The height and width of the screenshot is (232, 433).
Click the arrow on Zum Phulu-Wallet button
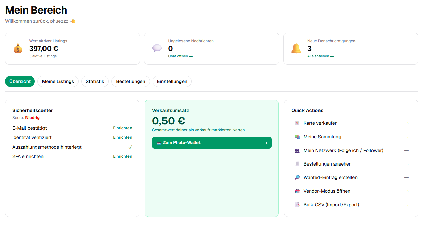265,143
